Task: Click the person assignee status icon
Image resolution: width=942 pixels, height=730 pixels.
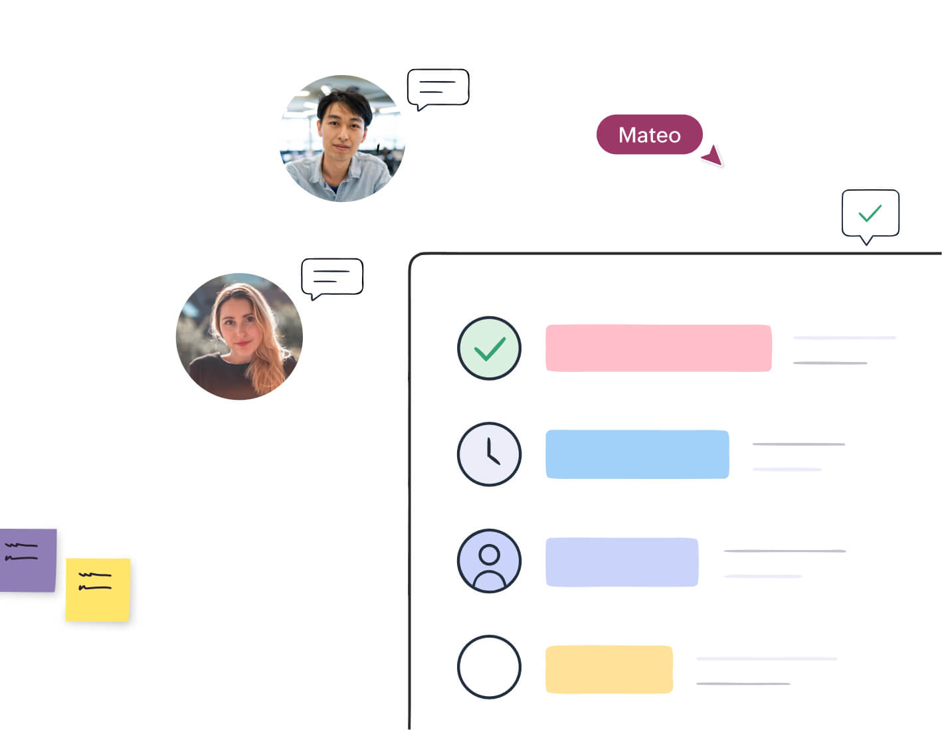Action: tap(489, 561)
